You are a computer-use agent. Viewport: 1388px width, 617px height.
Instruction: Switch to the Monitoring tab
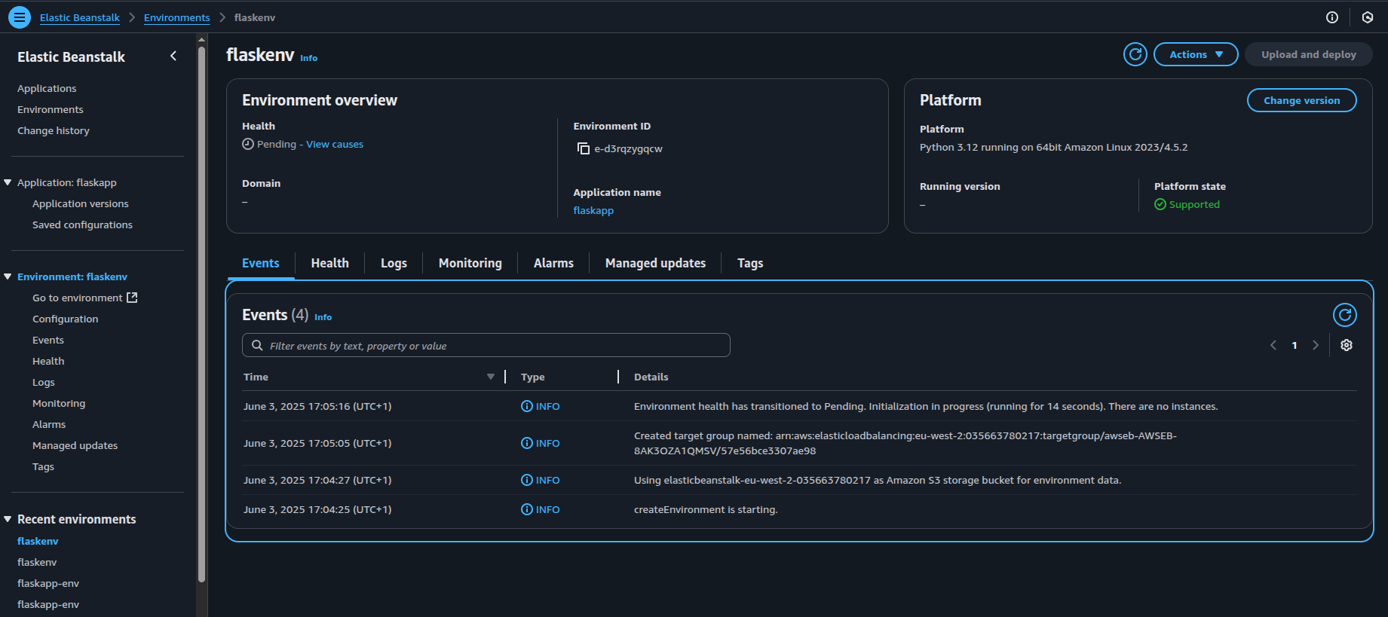pyautogui.click(x=470, y=263)
